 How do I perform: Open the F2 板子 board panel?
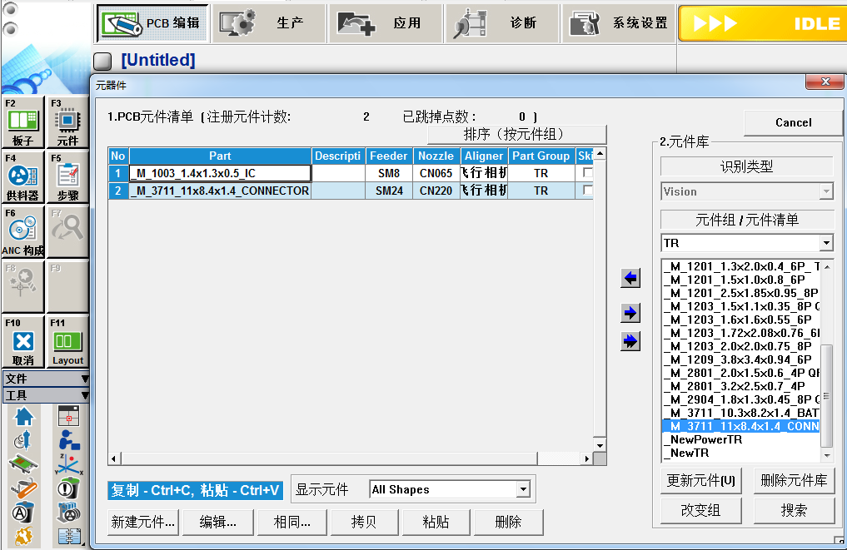click(23, 122)
